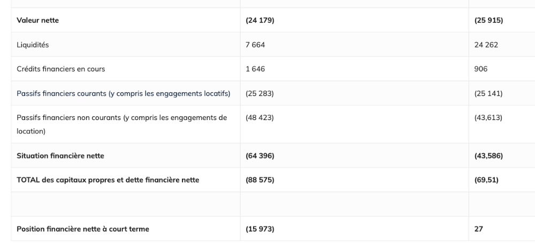Click Position financière nette à court terme
Image resolution: width=535 pixels, height=246 pixels.
click(x=83, y=229)
